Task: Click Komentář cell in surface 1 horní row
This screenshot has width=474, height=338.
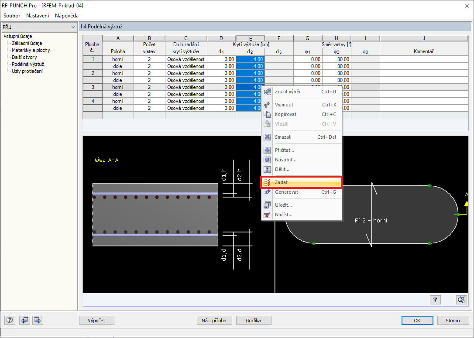Action: (x=424, y=59)
